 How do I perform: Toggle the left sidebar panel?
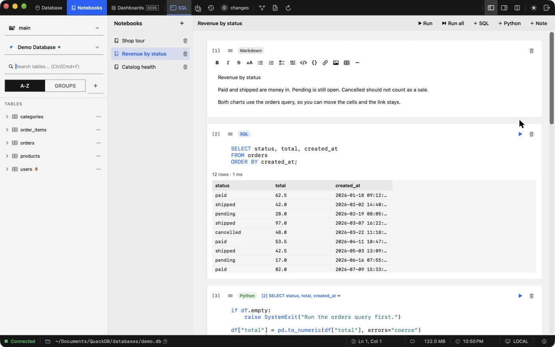click(x=491, y=8)
